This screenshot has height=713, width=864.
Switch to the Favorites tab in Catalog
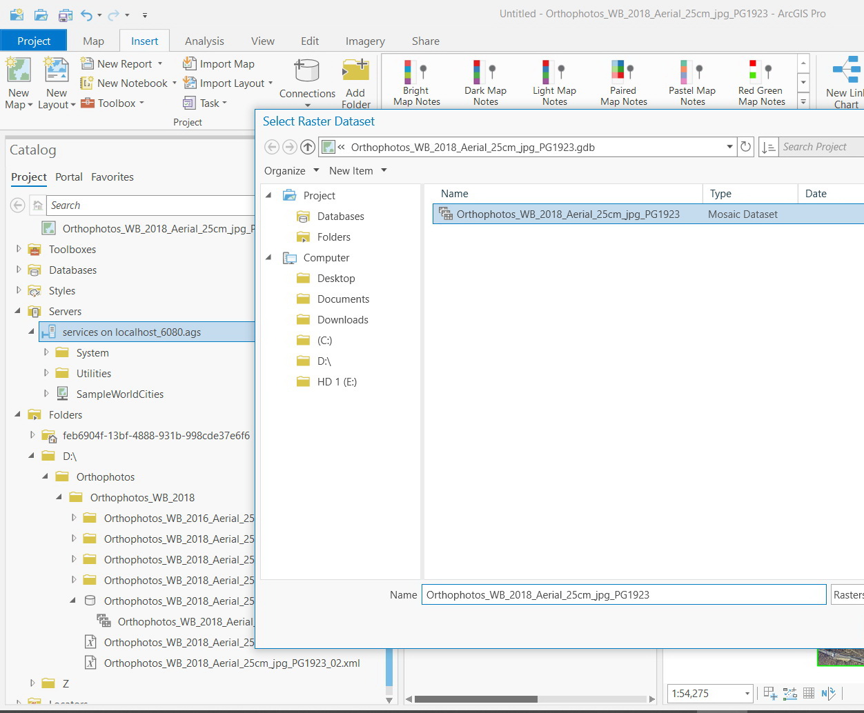112,177
